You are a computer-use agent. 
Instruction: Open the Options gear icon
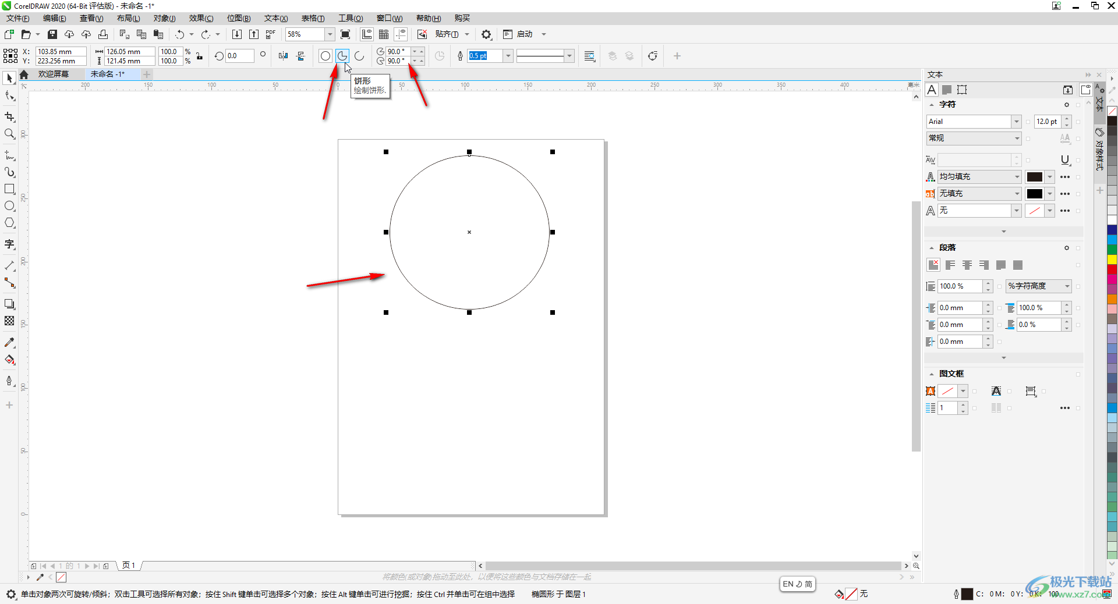(x=486, y=34)
